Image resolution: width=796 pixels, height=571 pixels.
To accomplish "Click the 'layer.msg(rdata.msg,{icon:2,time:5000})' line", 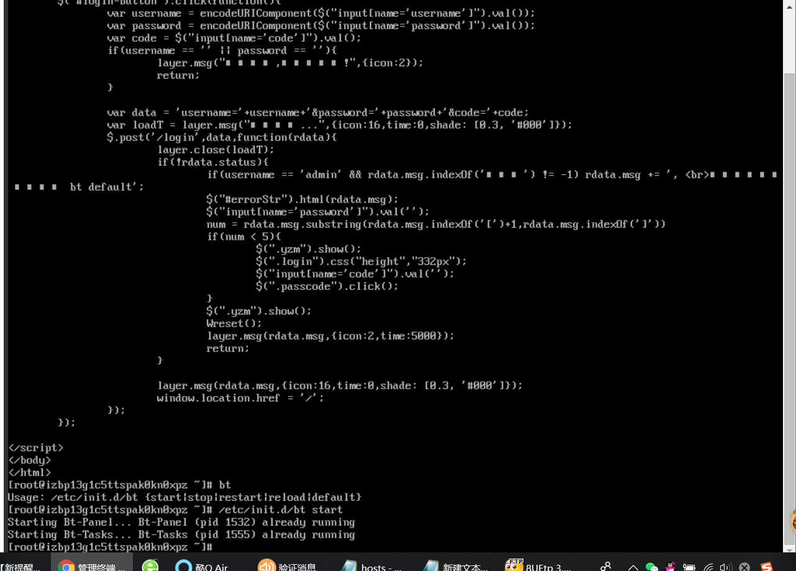I will point(330,336).
